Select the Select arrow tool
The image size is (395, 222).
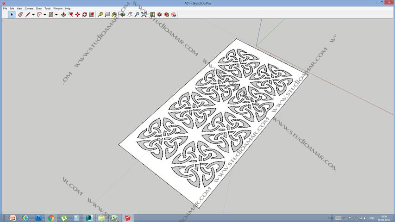click(12, 15)
